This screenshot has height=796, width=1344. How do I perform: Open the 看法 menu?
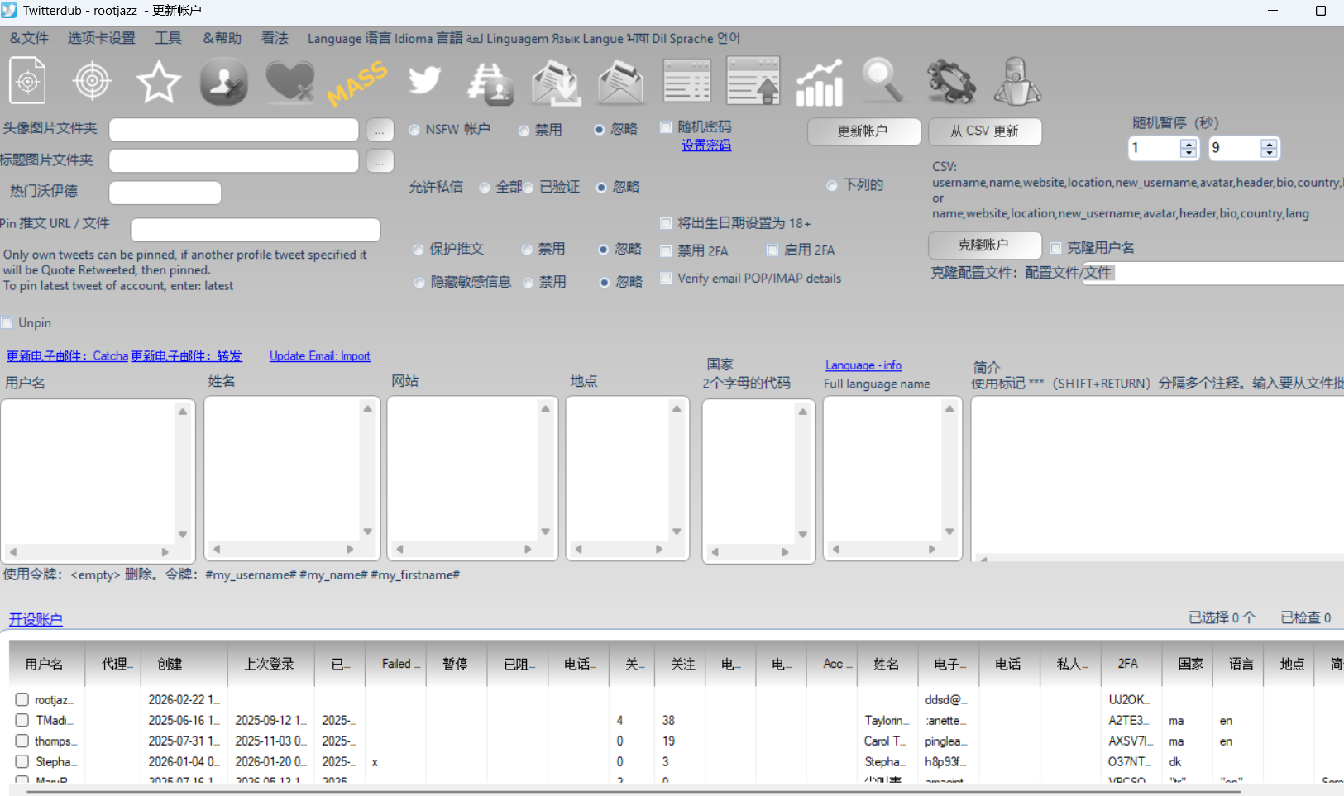275,38
